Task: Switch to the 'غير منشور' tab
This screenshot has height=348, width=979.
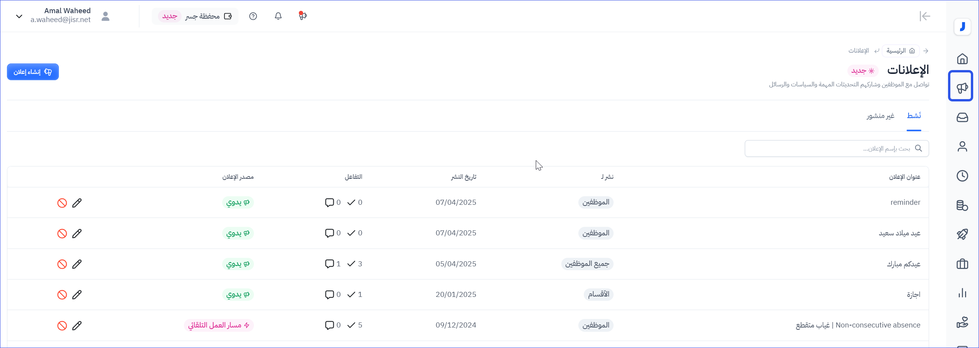Action: click(880, 116)
